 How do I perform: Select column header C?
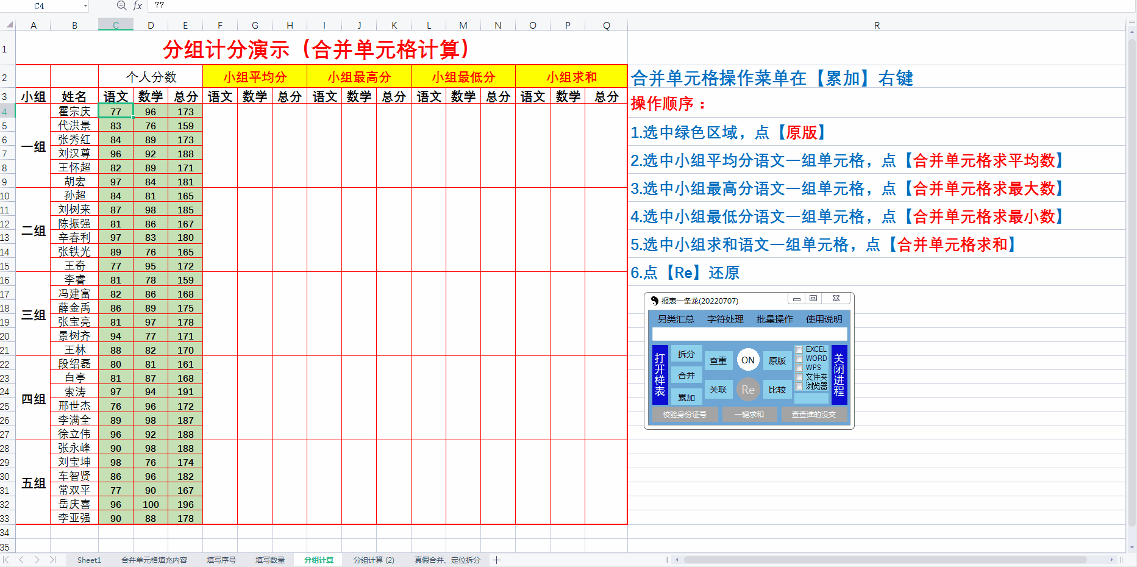click(x=116, y=25)
